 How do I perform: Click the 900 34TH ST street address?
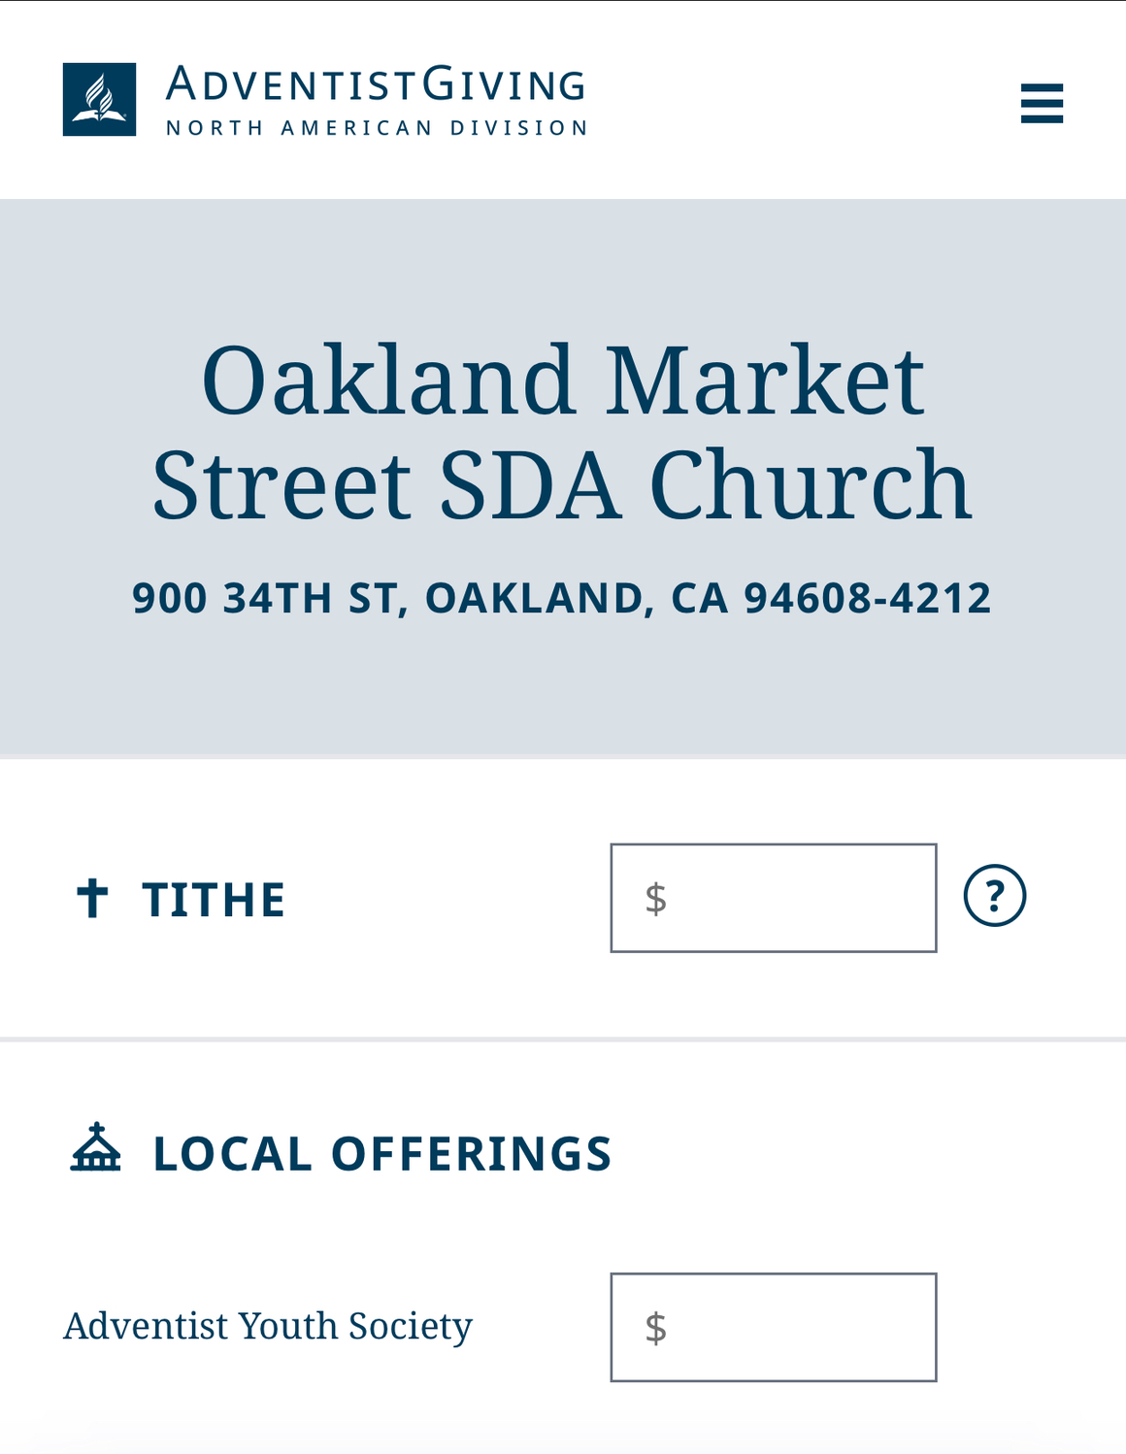click(263, 599)
